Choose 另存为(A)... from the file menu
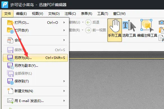164x109 pixels. pos(35,58)
